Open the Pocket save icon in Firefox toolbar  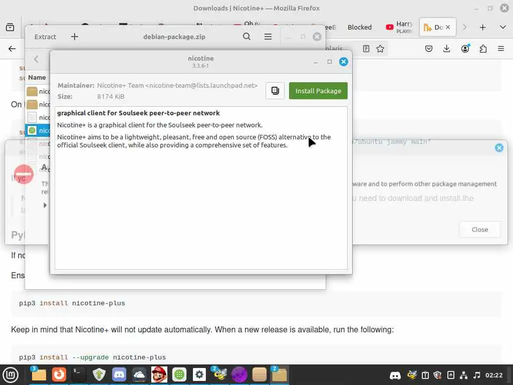[429, 49]
